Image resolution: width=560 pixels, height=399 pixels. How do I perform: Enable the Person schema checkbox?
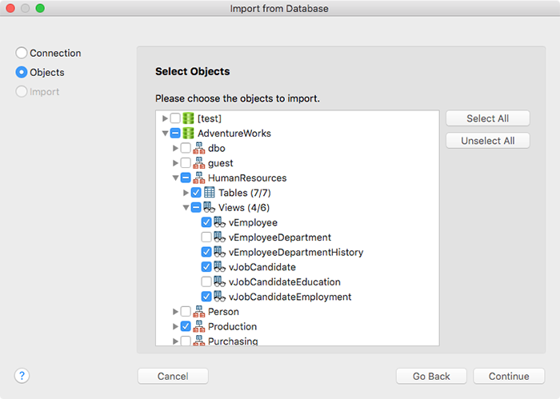[x=186, y=311]
